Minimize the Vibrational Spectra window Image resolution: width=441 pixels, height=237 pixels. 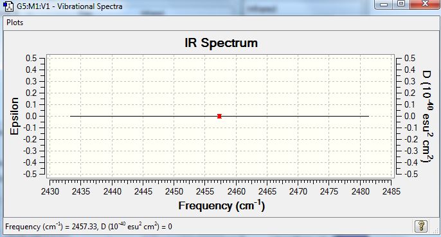click(x=384, y=5)
